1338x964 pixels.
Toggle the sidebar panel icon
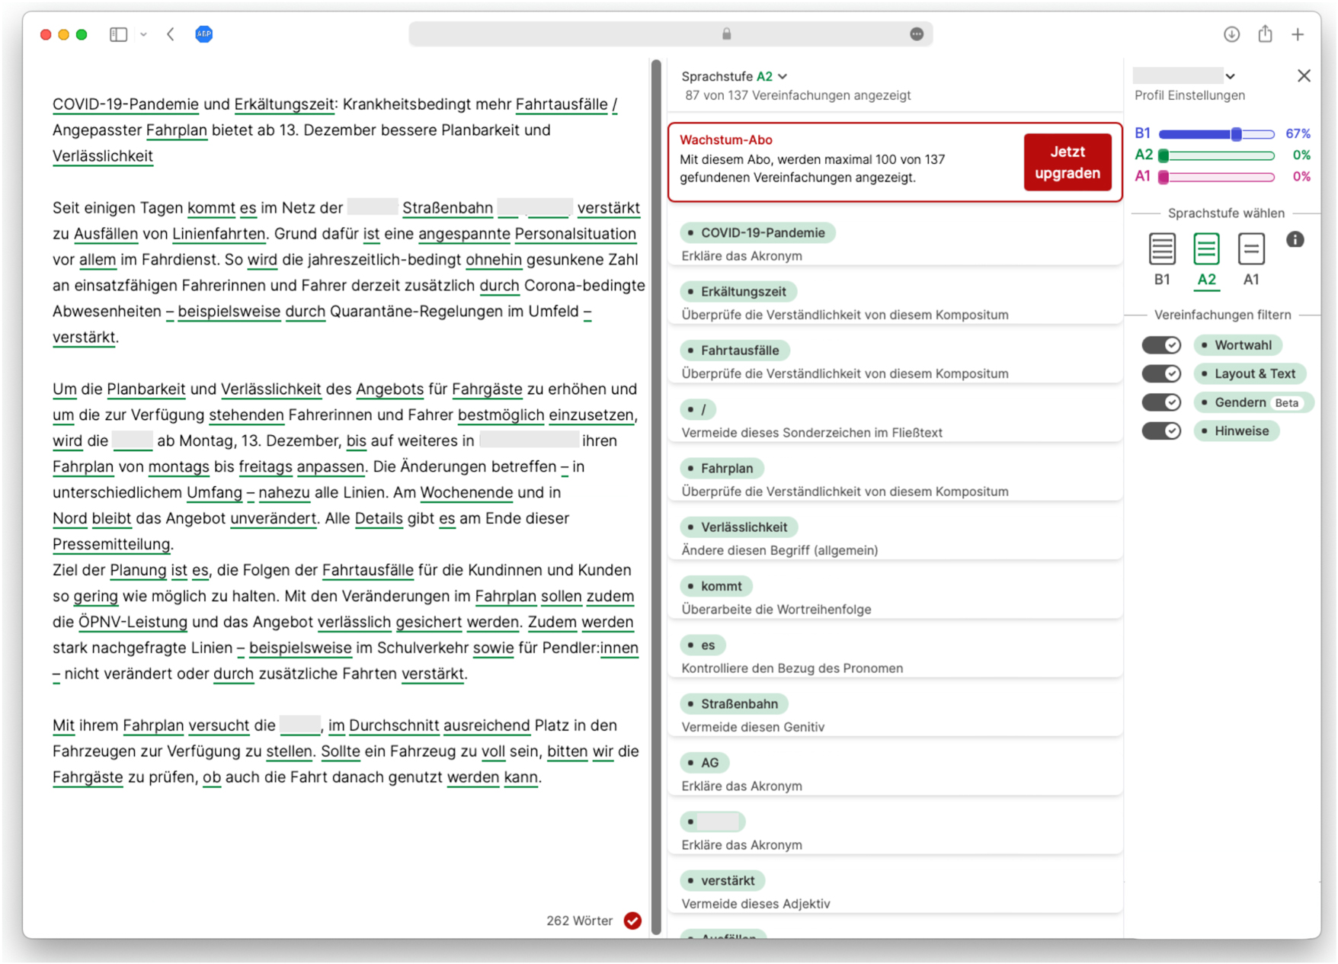click(118, 34)
